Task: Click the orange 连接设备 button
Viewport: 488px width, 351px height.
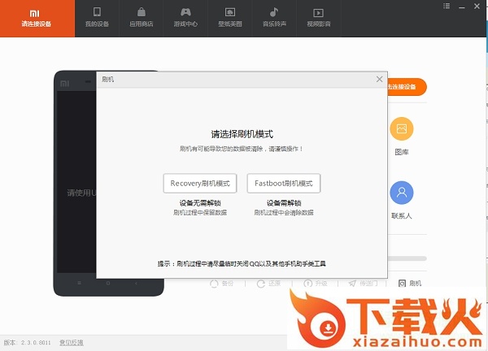Action: [x=405, y=87]
